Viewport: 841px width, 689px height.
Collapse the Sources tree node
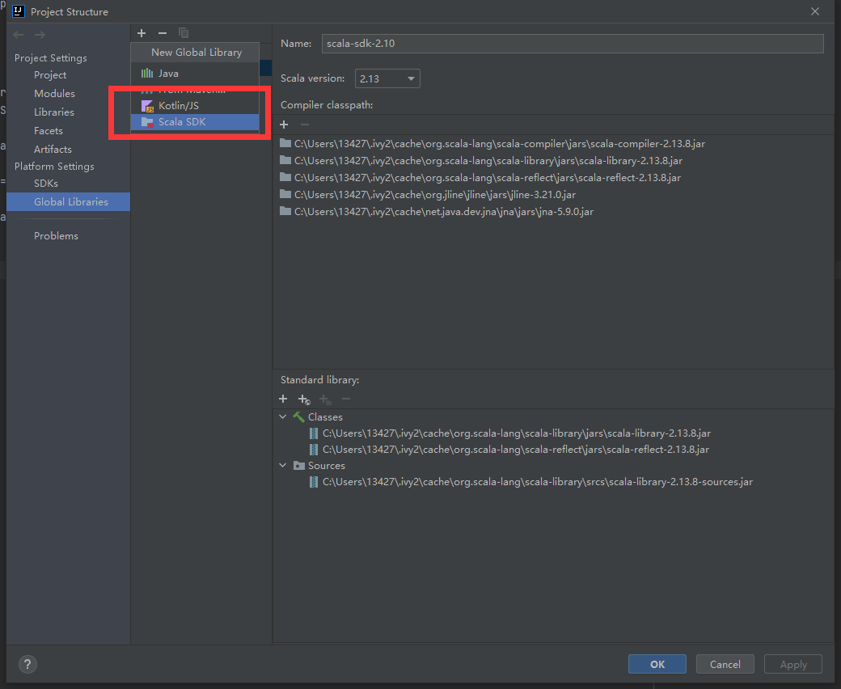point(283,466)
